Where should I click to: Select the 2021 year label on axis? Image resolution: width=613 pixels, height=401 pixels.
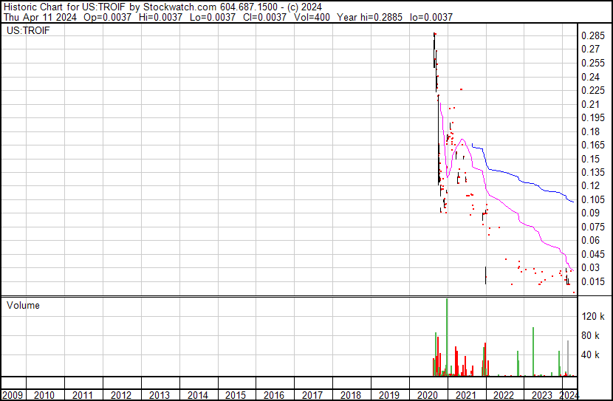coord(465,395)
